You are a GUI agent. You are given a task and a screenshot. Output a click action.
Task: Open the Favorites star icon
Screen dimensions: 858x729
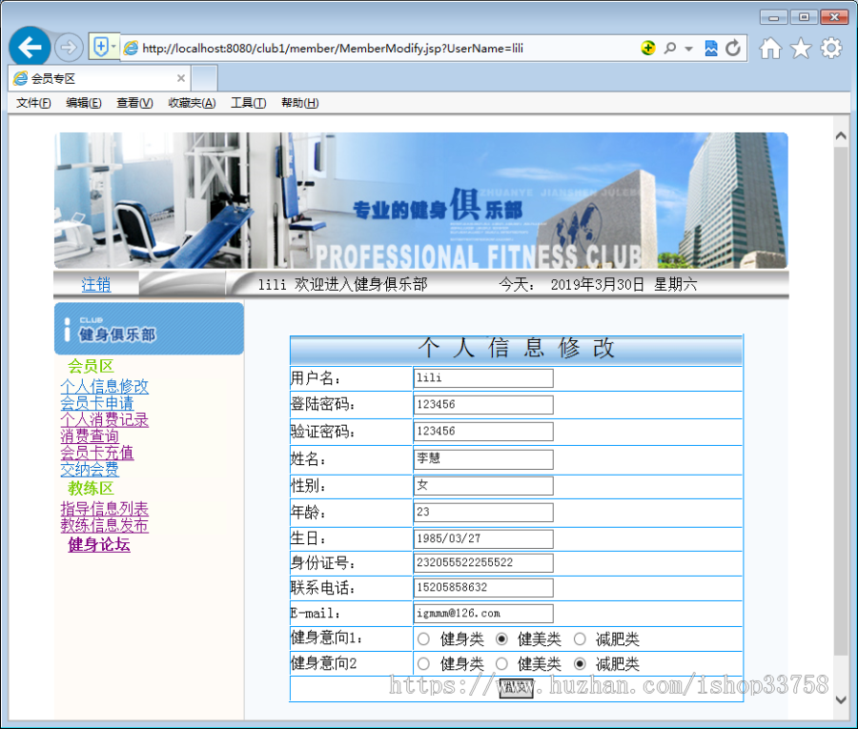[800, 46]
